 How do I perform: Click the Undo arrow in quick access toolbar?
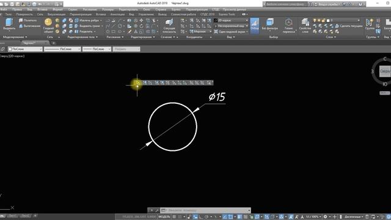click(40, 4)
